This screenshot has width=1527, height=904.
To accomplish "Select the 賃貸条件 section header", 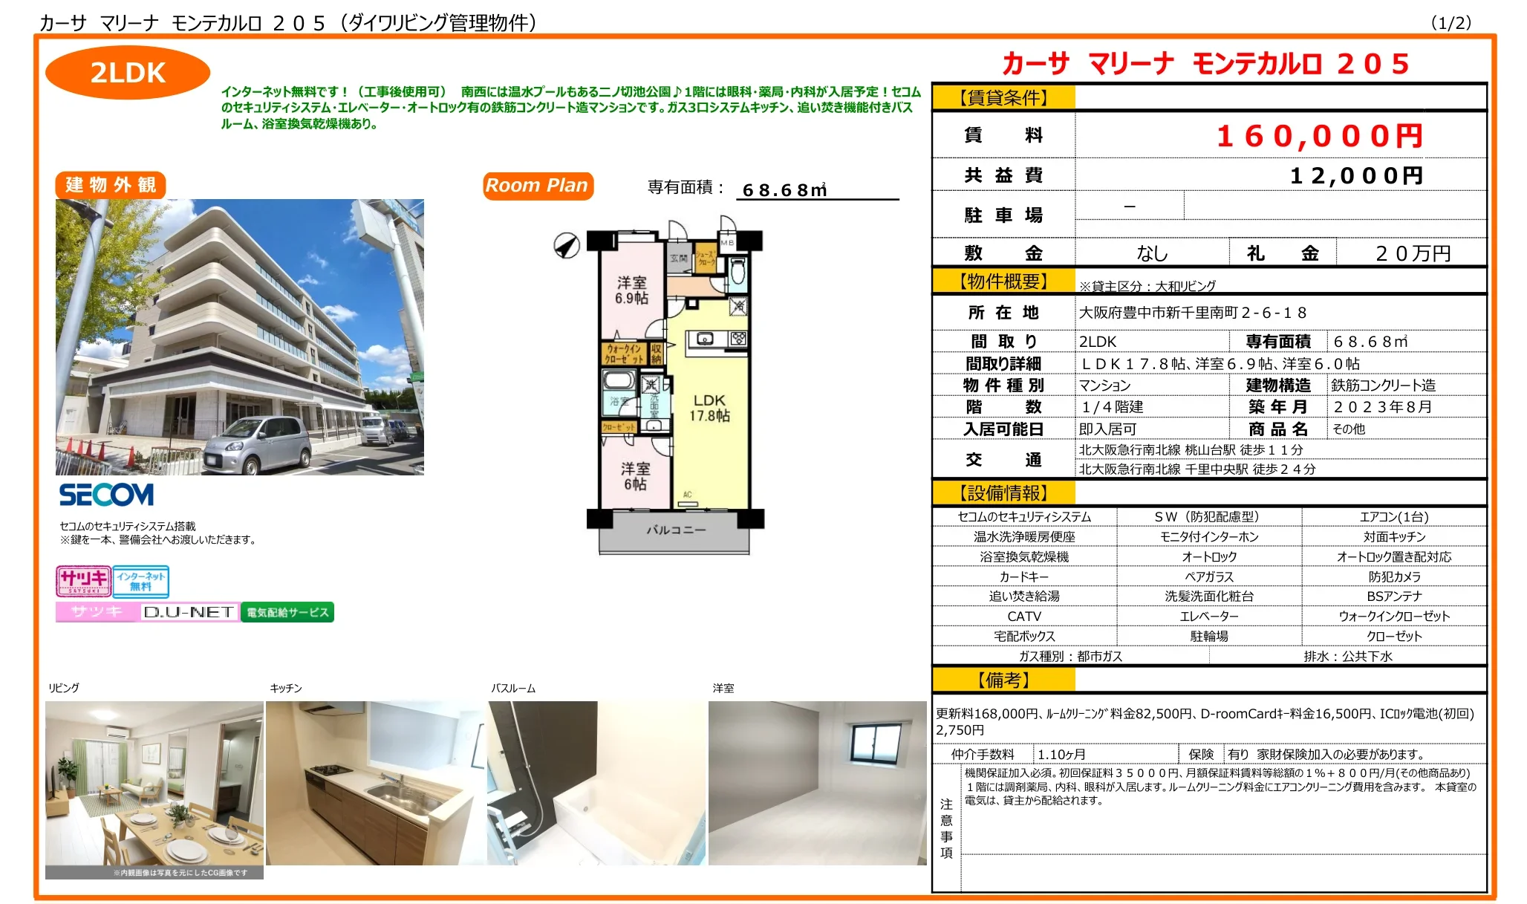I will (1003, 97).
